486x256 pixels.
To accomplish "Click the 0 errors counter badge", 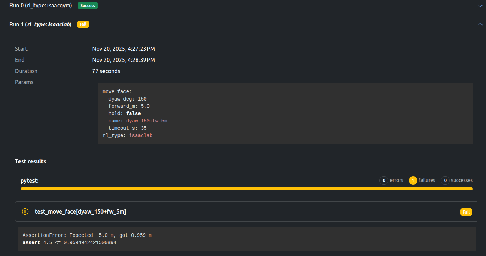I will [x=384, y=180].
